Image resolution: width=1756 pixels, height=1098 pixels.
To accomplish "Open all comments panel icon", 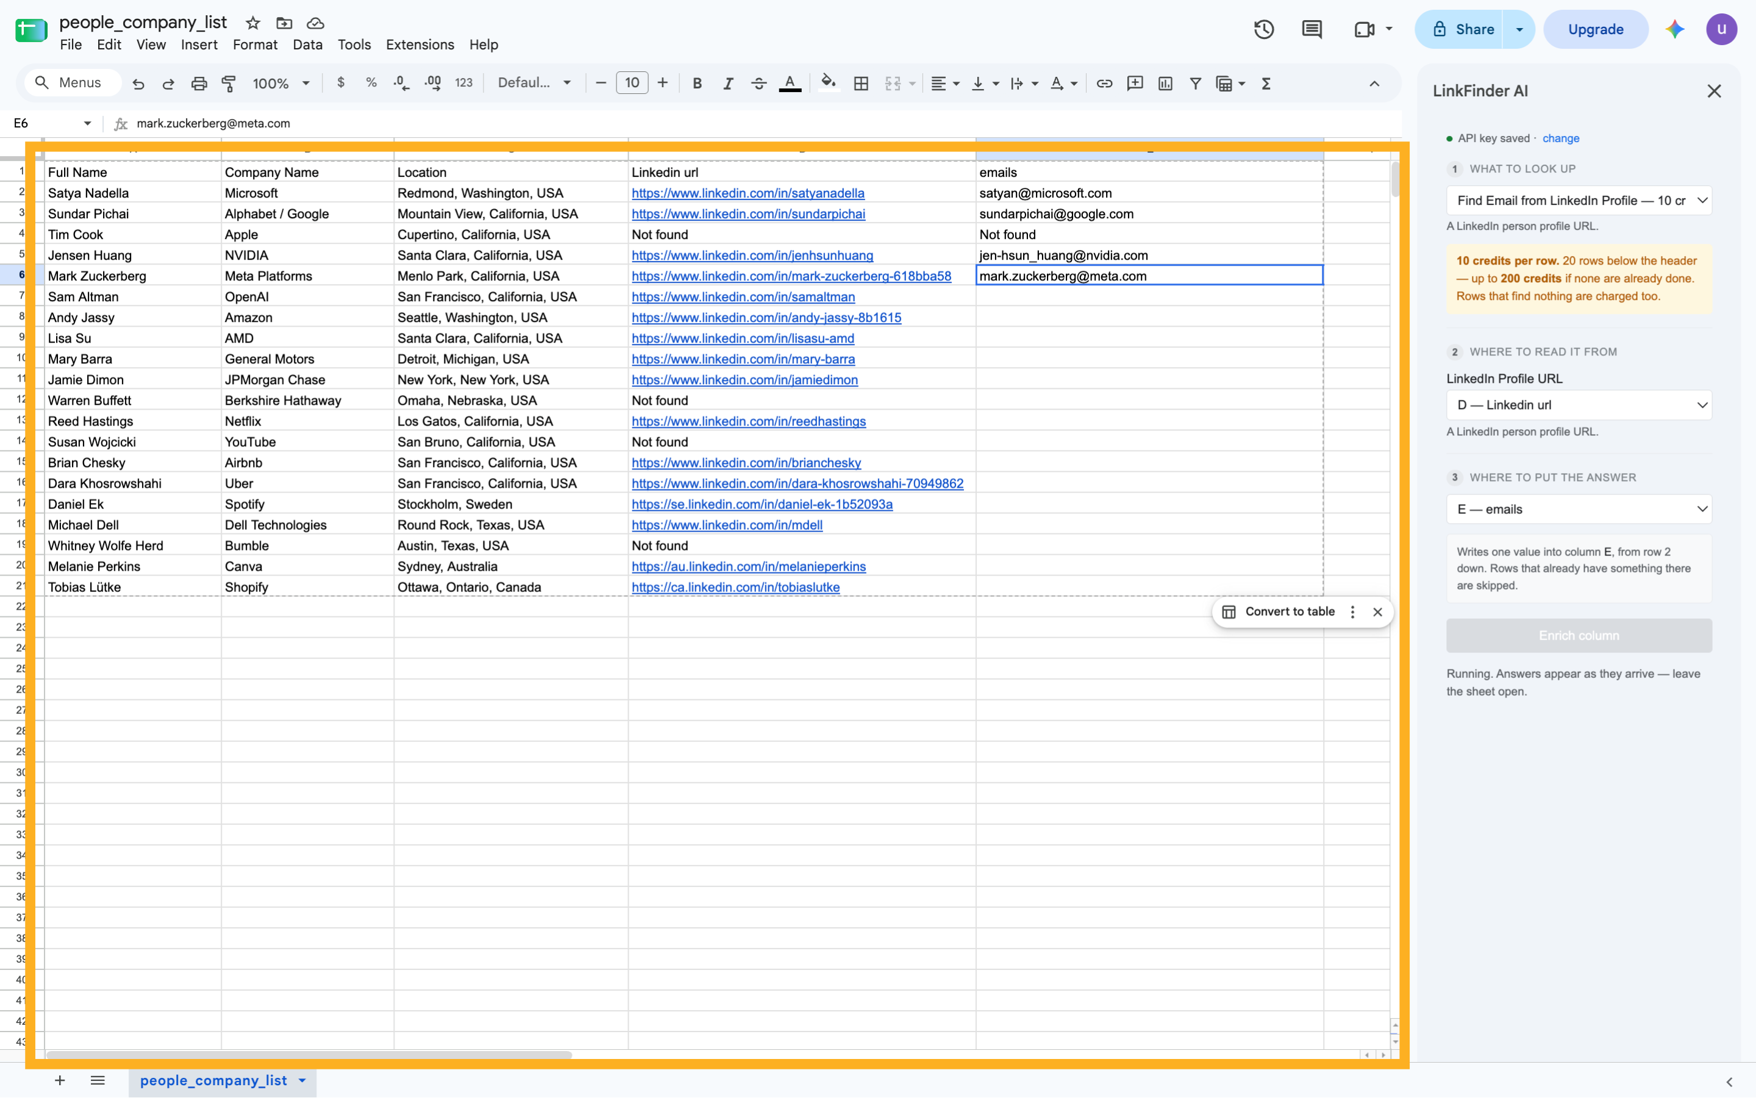I will click(1312, 29).
